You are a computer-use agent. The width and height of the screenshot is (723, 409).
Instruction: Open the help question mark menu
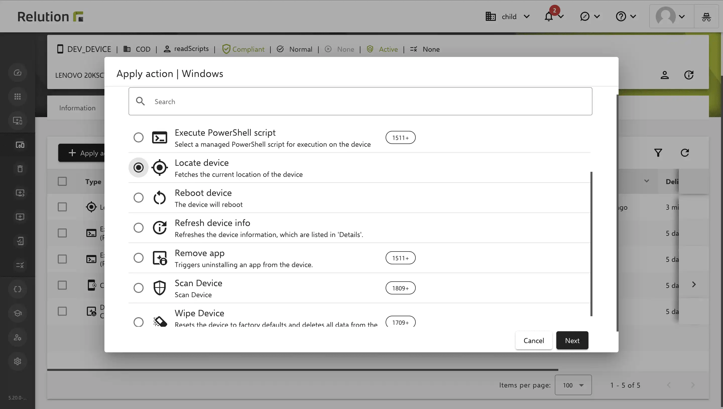[625, 17]
